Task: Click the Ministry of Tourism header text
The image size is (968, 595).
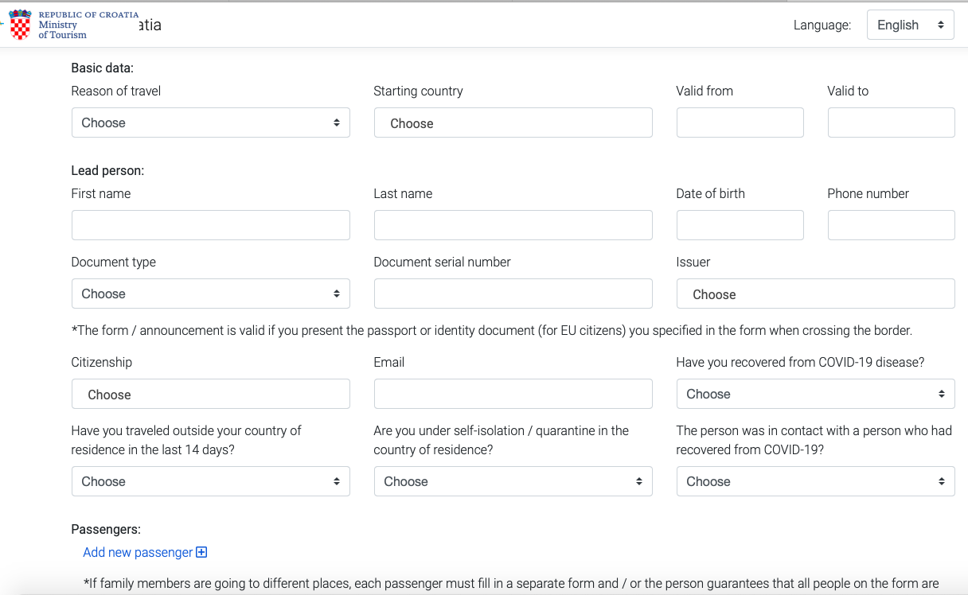Action: (x=62, y=29)
